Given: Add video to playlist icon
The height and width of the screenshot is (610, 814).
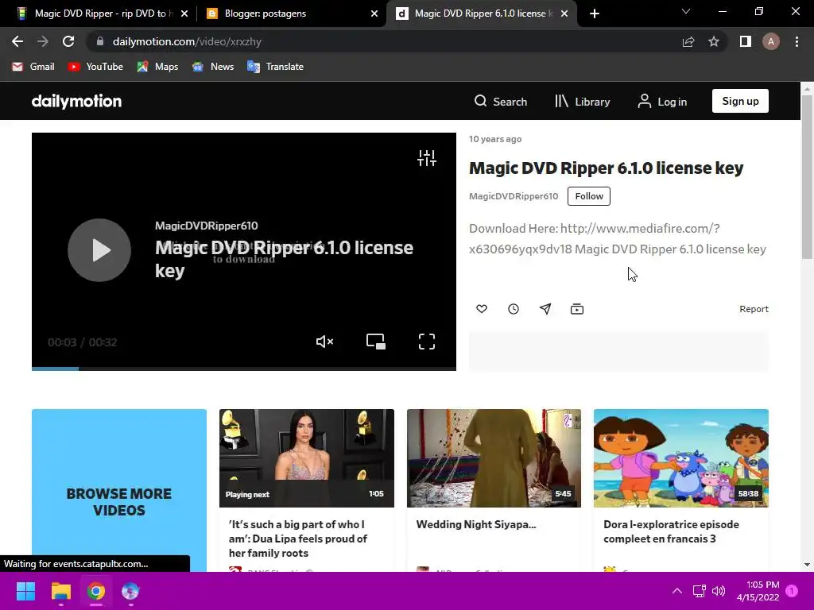Looking at the screenshot, I should point(577,309).
